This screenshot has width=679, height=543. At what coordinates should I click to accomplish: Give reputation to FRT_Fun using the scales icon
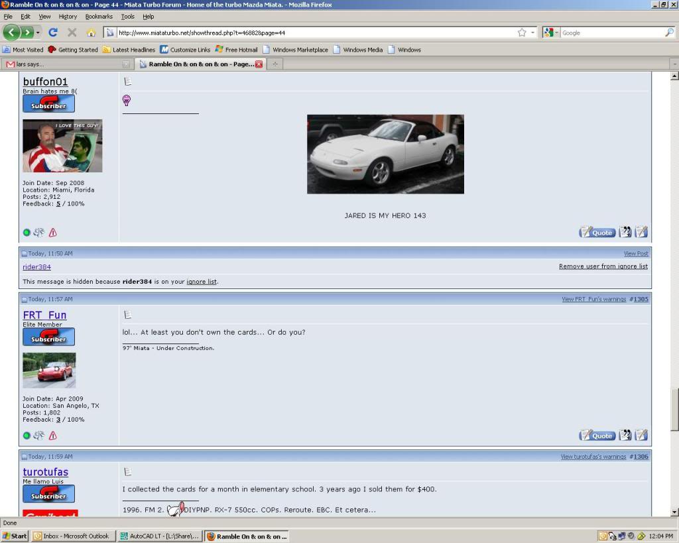pyautogui.click(x=39, y=436)
